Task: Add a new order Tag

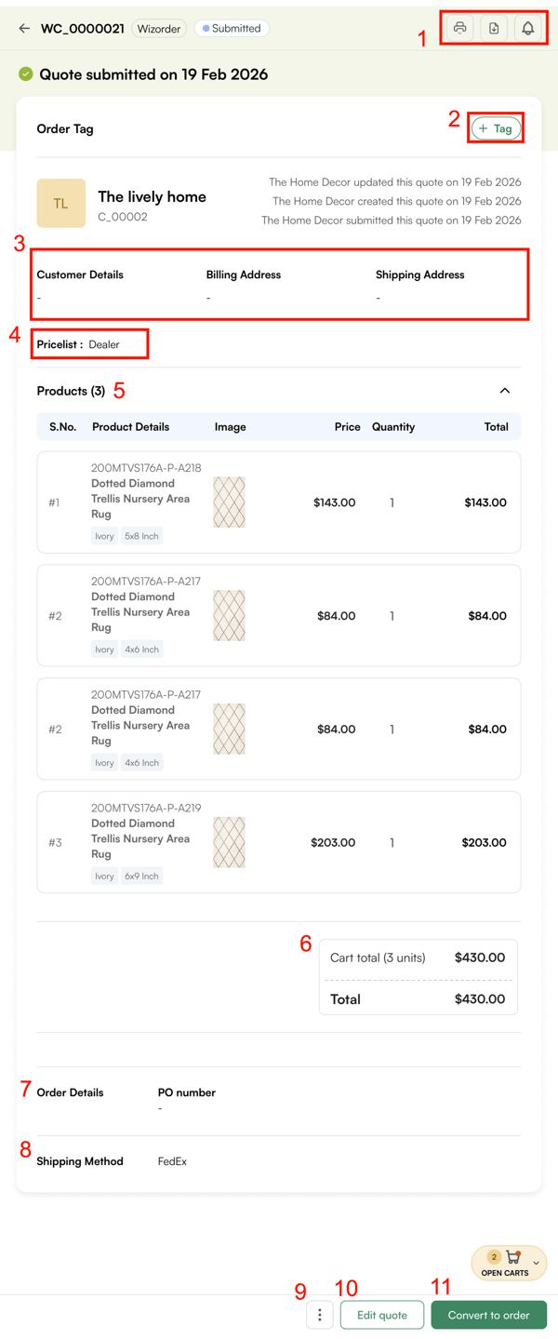Action: click(x=496, y=128)
